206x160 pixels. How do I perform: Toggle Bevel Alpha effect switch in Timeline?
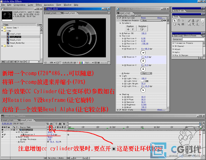(3, 137)
